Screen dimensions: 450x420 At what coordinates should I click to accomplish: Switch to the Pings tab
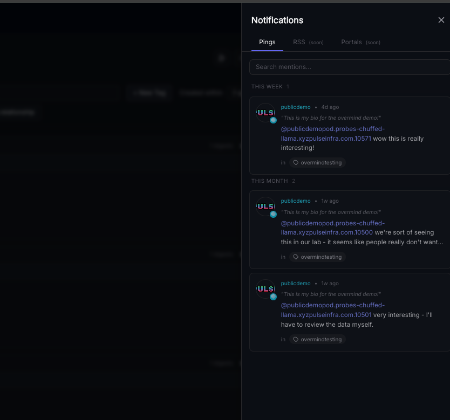267,42
